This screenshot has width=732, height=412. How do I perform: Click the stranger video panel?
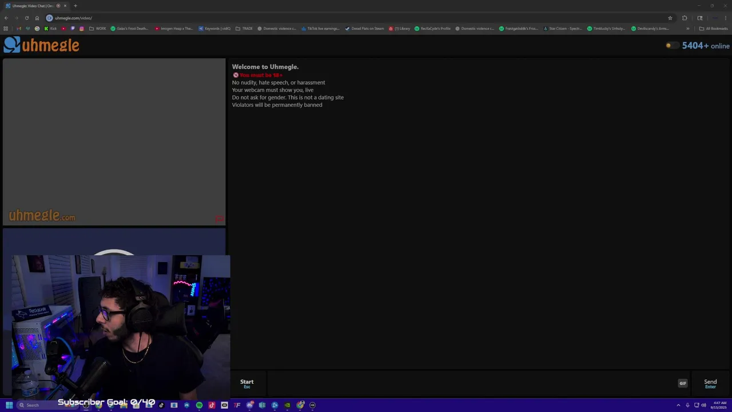(x=114, y=142)
